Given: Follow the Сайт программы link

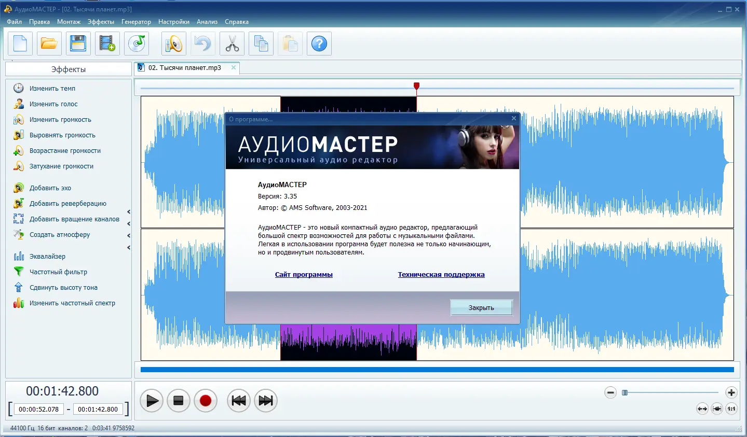Looking at the screenshot, I should pyautogui.click(x=304, y=275).
